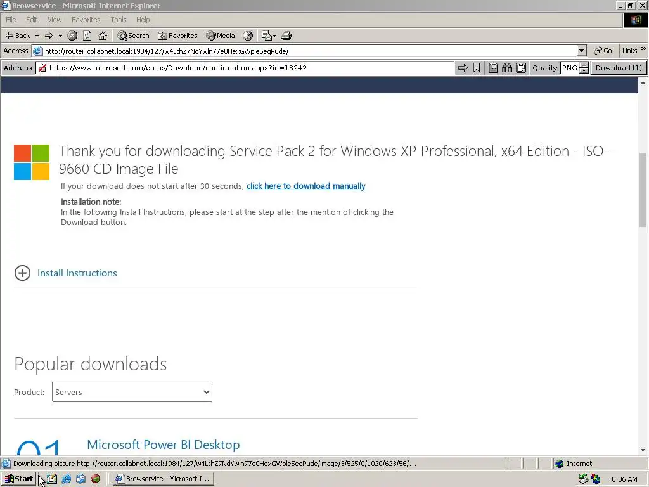The width and height of the screenshot is (649, 487).
Task: Click the network tray icon
Action: (x=584, y=479)
